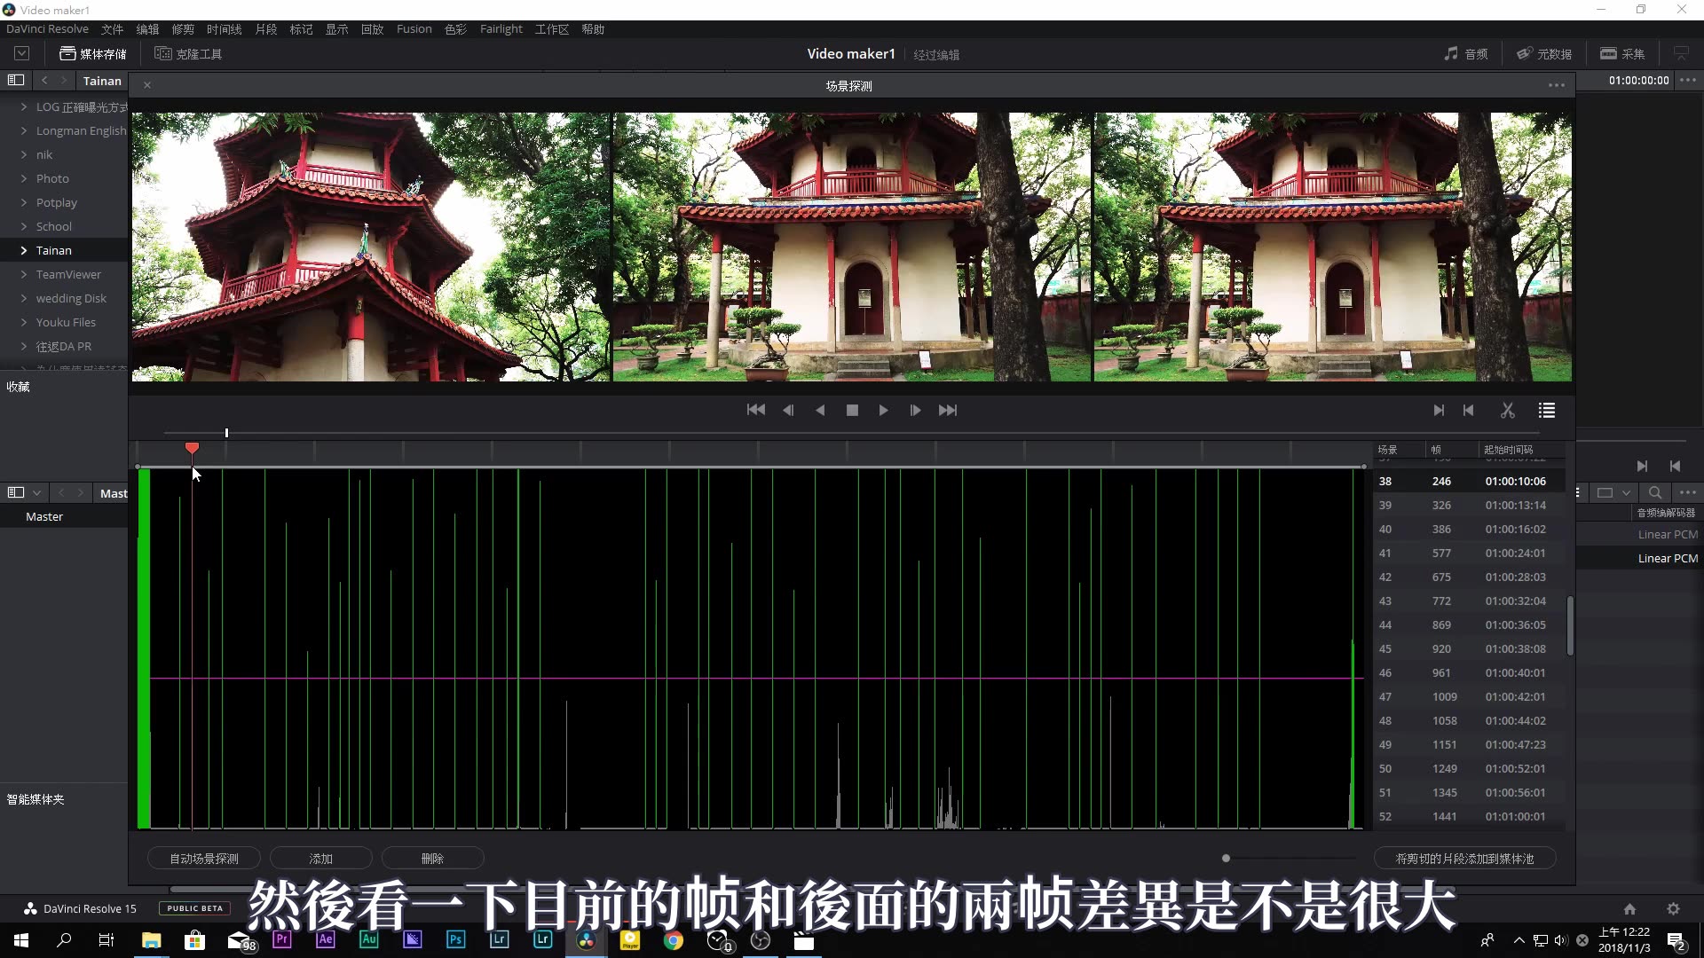Open the project settings gear at bottom right
Image resolution: width=1704 pixels, height=958 pixels.
(x=1674, y=908)
